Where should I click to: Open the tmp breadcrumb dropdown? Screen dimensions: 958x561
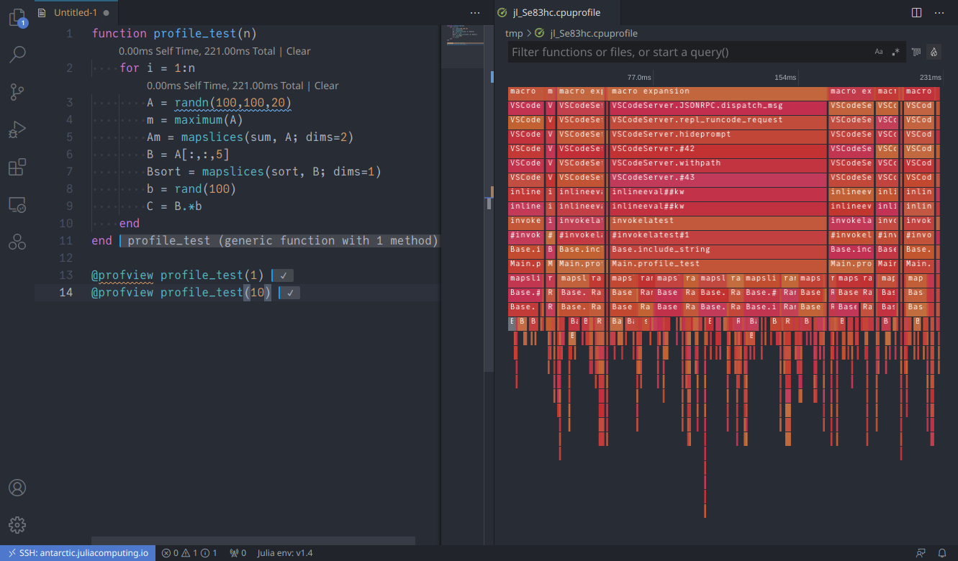tap(514, 33)
